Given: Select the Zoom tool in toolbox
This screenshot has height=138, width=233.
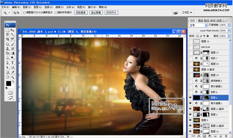Looking at the screenshot, I should coord(13,77).
